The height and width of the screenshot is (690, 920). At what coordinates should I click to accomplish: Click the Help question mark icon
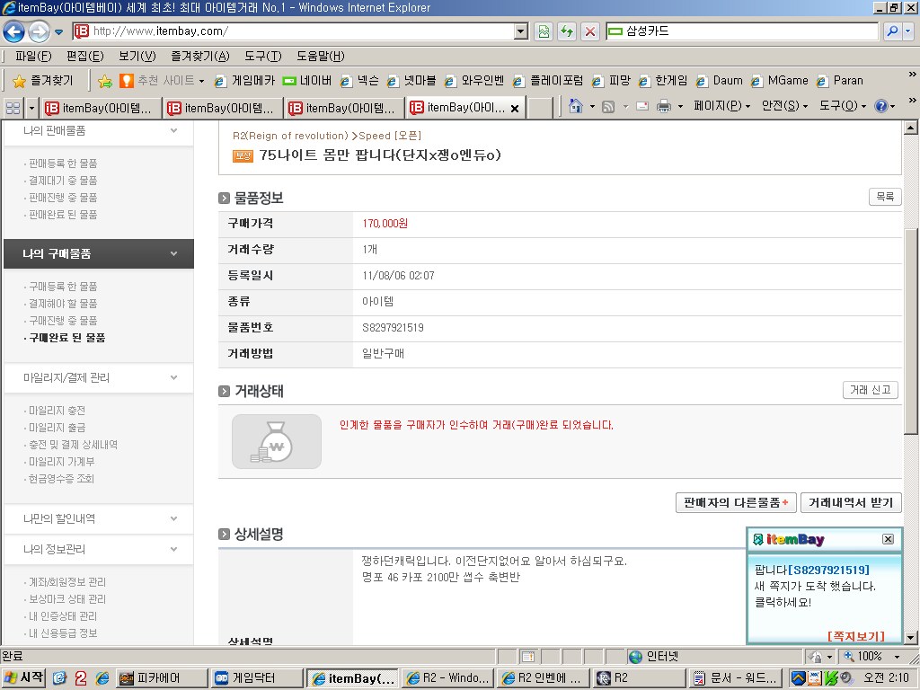(x=881, y=106)
